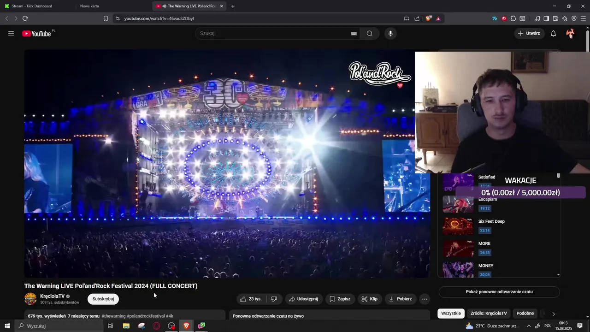Open YouTube notifications bell

tap(554, 33)
